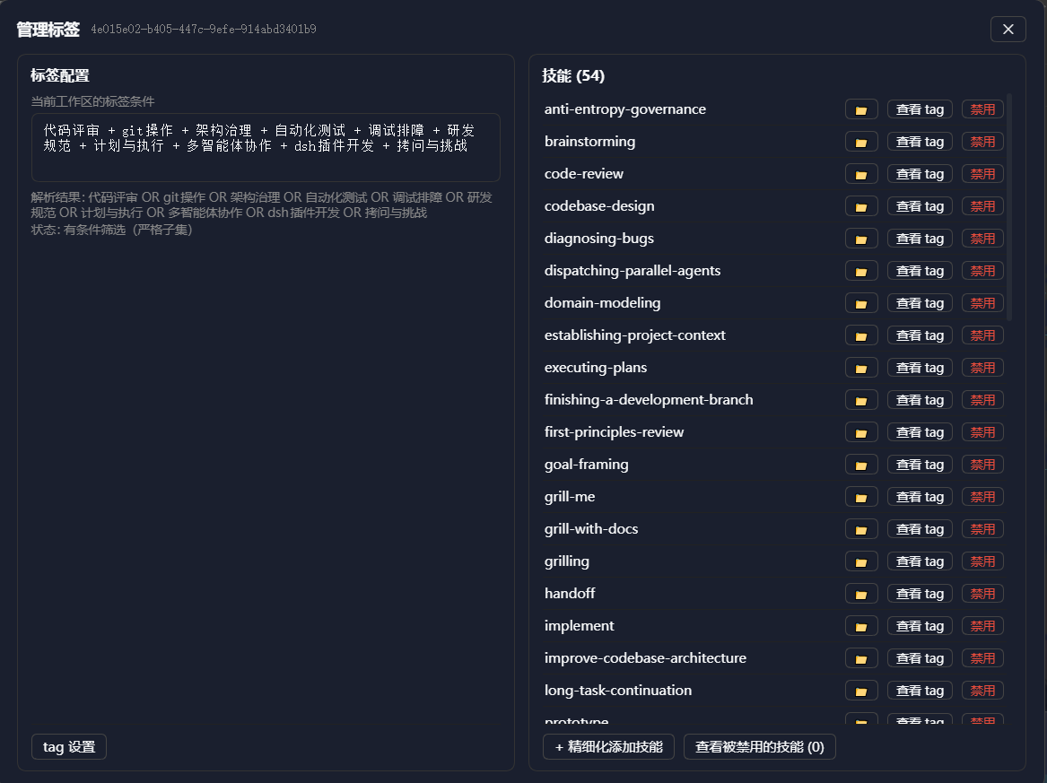Viewport: 1047px width, 783px height.
Task: Open folder for code-review skill
Action: pyautogui.click(x=861, y=174)
